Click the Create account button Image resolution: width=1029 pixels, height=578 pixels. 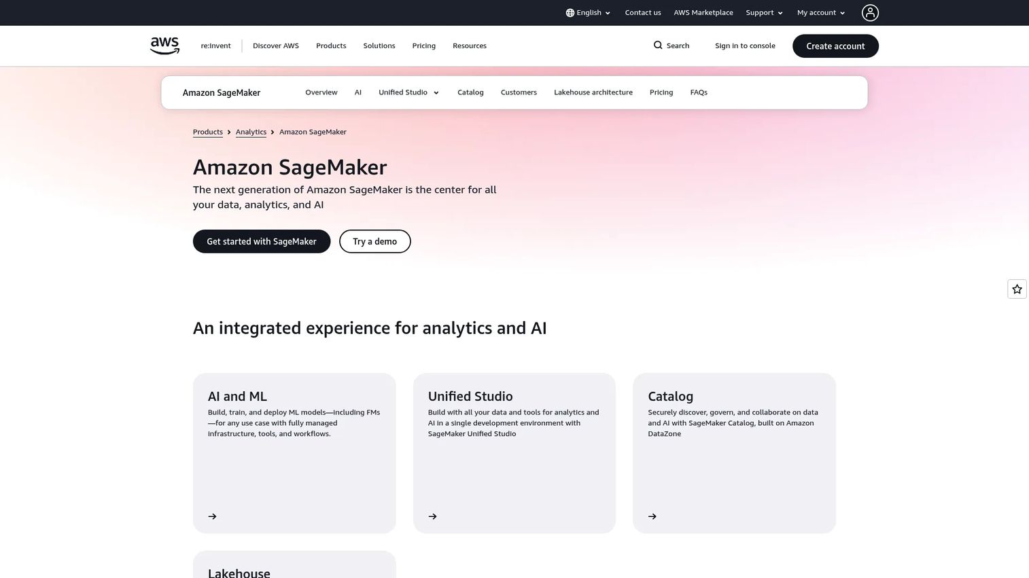tap(835, 46)
